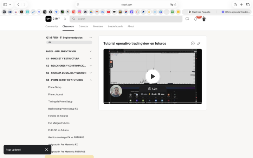Change the 1.2x playback speed
The height and width of the screenshot is (158, 253).
point(153,89)
